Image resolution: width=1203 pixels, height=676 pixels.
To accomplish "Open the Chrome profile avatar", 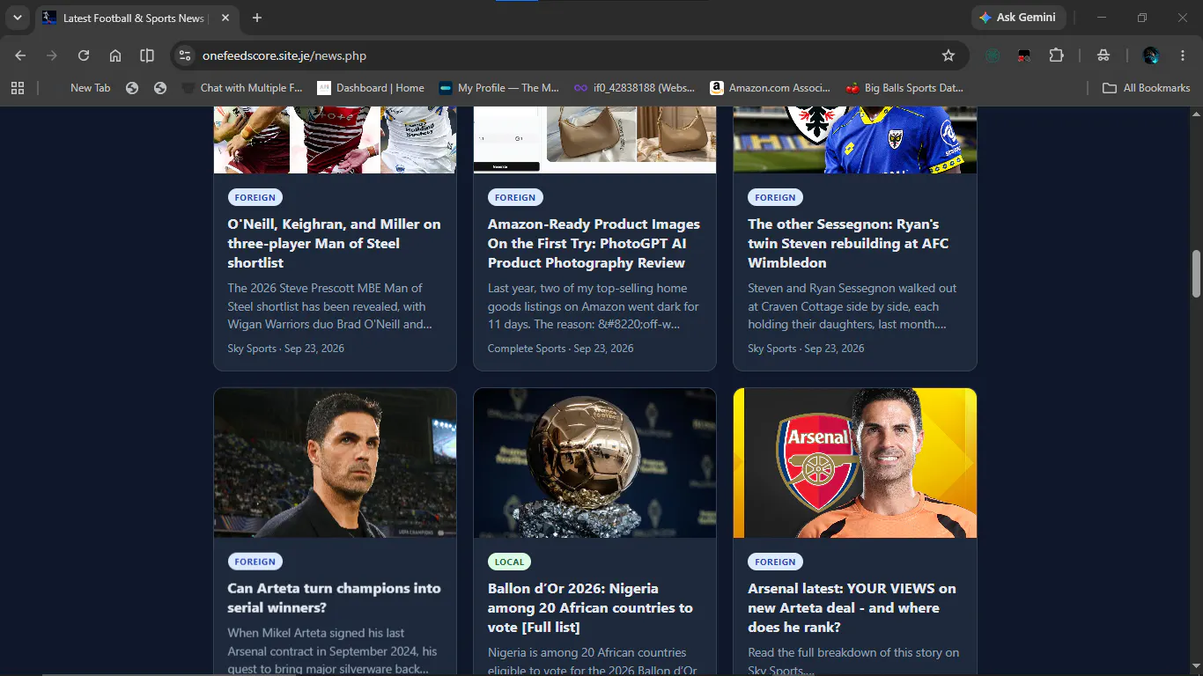I will pos(1151,55).
